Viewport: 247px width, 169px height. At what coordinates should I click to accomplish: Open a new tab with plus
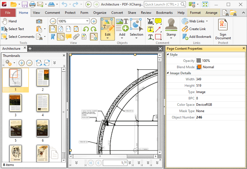30,49
